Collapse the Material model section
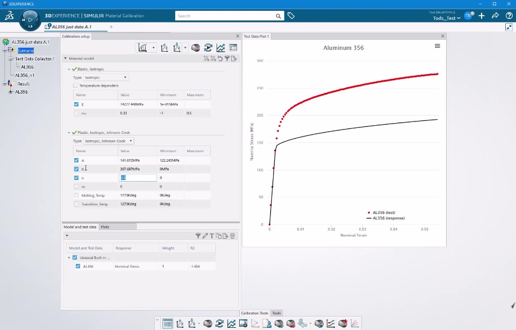The image size is (516, 330). pyautogui.click(x=65, y=58)
